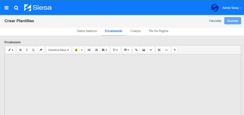Image resolution: width=244 pixels, height=115 pixels.
Task: Click inside the Encabezado editor area
Action: (123, 85)
